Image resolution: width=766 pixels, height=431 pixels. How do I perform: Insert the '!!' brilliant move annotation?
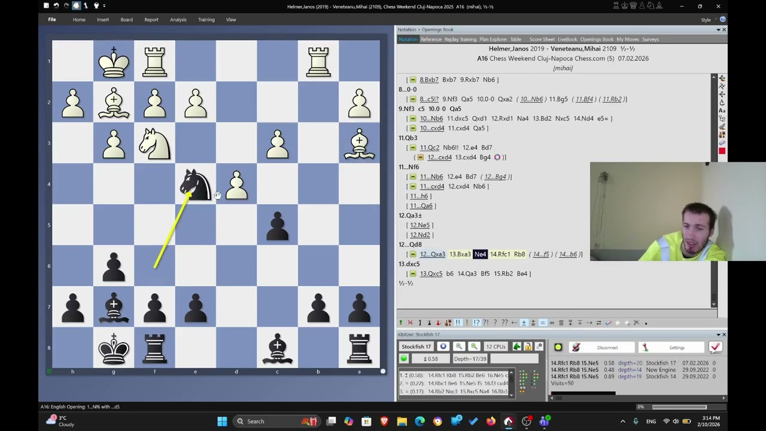click(458, 323)
